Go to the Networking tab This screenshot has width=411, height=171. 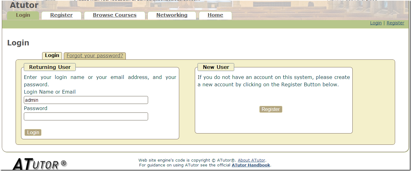[x=172, y=15]
